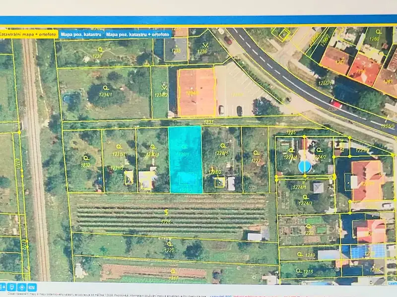Click parcel number 1222
The width and height of the screenshot is (397, 297).
(x=309, y=233)
